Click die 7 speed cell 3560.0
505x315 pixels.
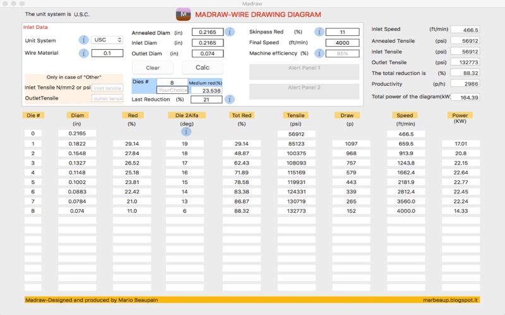point(406,202)
